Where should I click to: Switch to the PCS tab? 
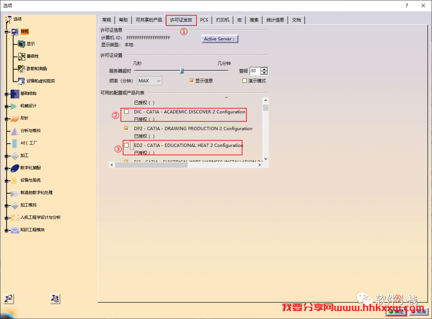tap(204, 20)
